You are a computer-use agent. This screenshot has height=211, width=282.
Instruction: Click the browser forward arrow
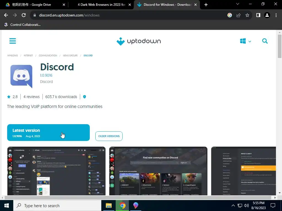tap(15, 15)
